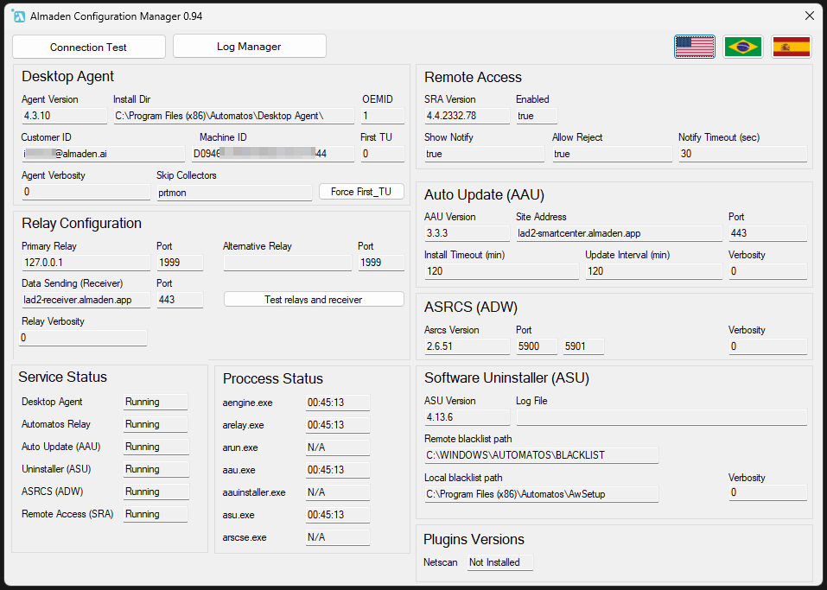Select the Netscan status showing Not Installed
827x590 pixels.
point(499,561)
